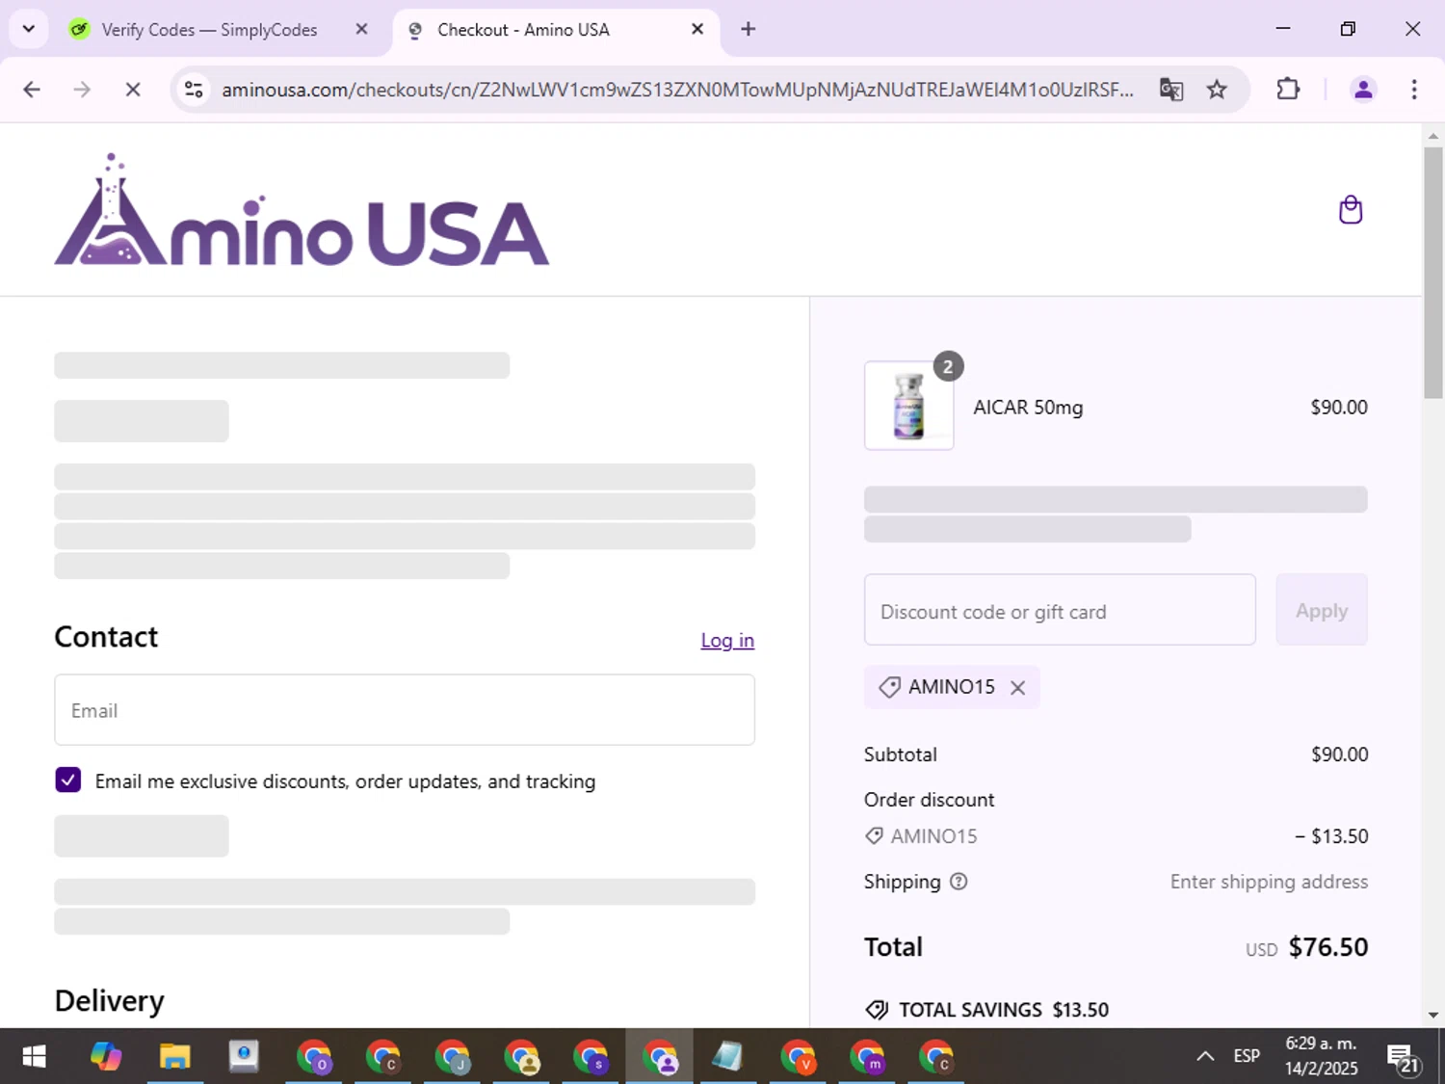Image resolution: width=1445 pixels, height=1084 pixels.
Task: Click the Contact heading
Action: click(x=106, y=637)
